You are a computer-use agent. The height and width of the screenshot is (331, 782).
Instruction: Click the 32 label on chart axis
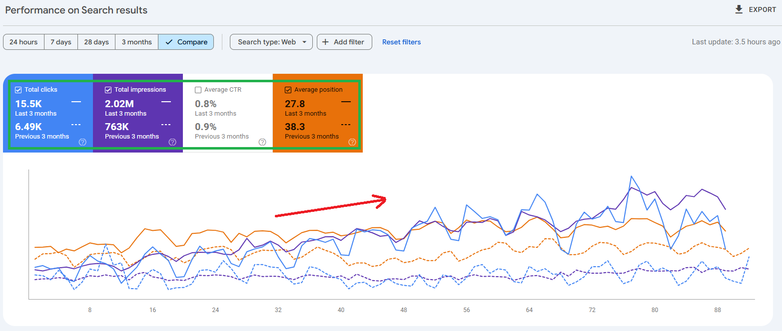[x=278, y=310]
